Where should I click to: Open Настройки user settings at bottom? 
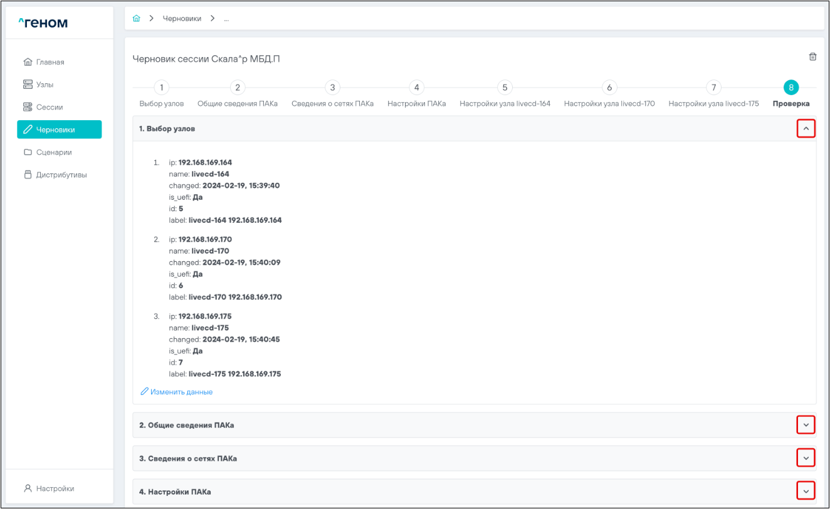pos(55,488)
